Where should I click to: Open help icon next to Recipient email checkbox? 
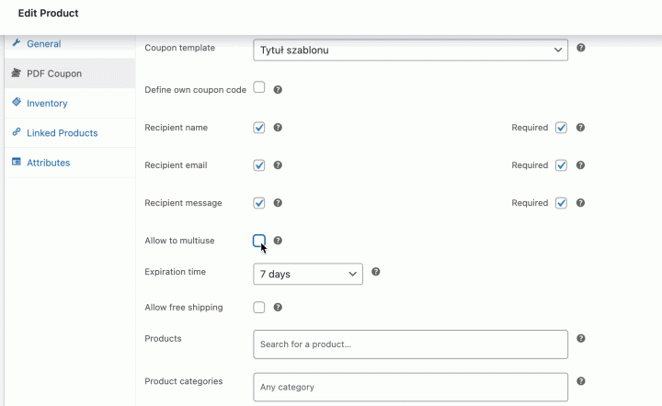(278, 165)
